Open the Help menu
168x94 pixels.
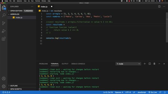point(49,1)
